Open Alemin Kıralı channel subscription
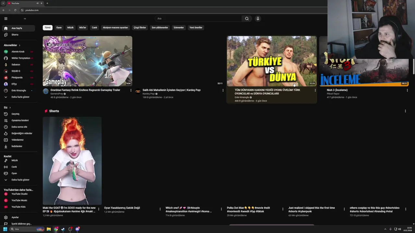 [x=18, y=52]
